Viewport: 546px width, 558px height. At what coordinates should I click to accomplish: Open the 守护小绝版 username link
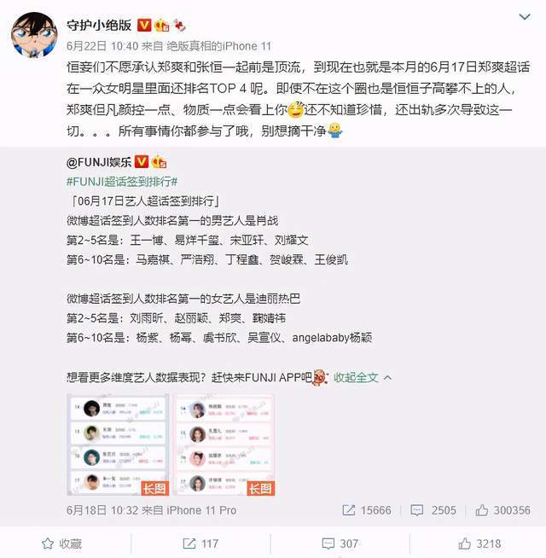point(99,26)
